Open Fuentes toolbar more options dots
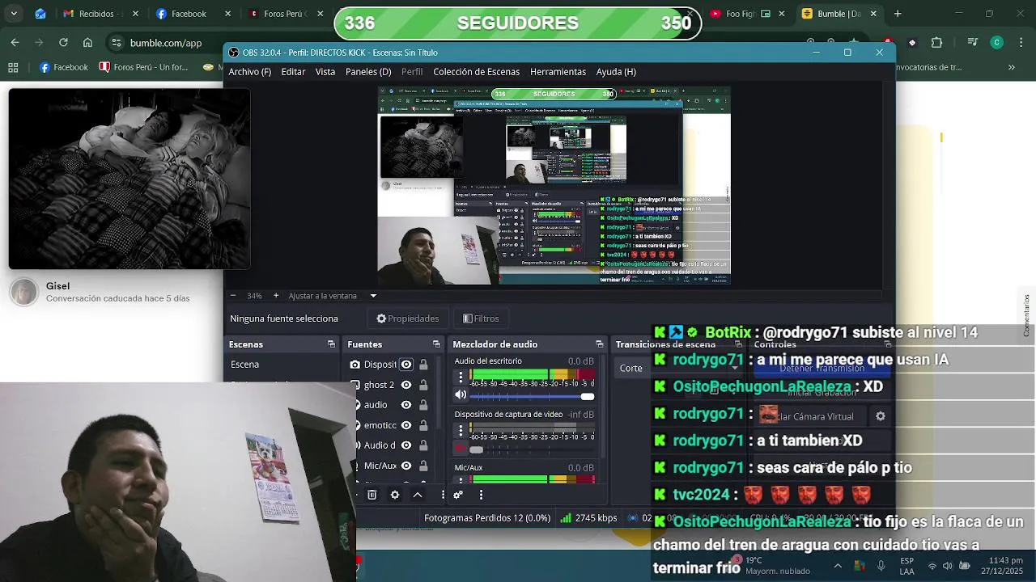Image resolution: width=1036 pixels, height=582 pixels. [x=442, y=495]
